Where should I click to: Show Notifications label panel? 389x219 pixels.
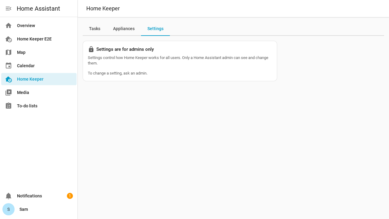click(x=29, y=196)
